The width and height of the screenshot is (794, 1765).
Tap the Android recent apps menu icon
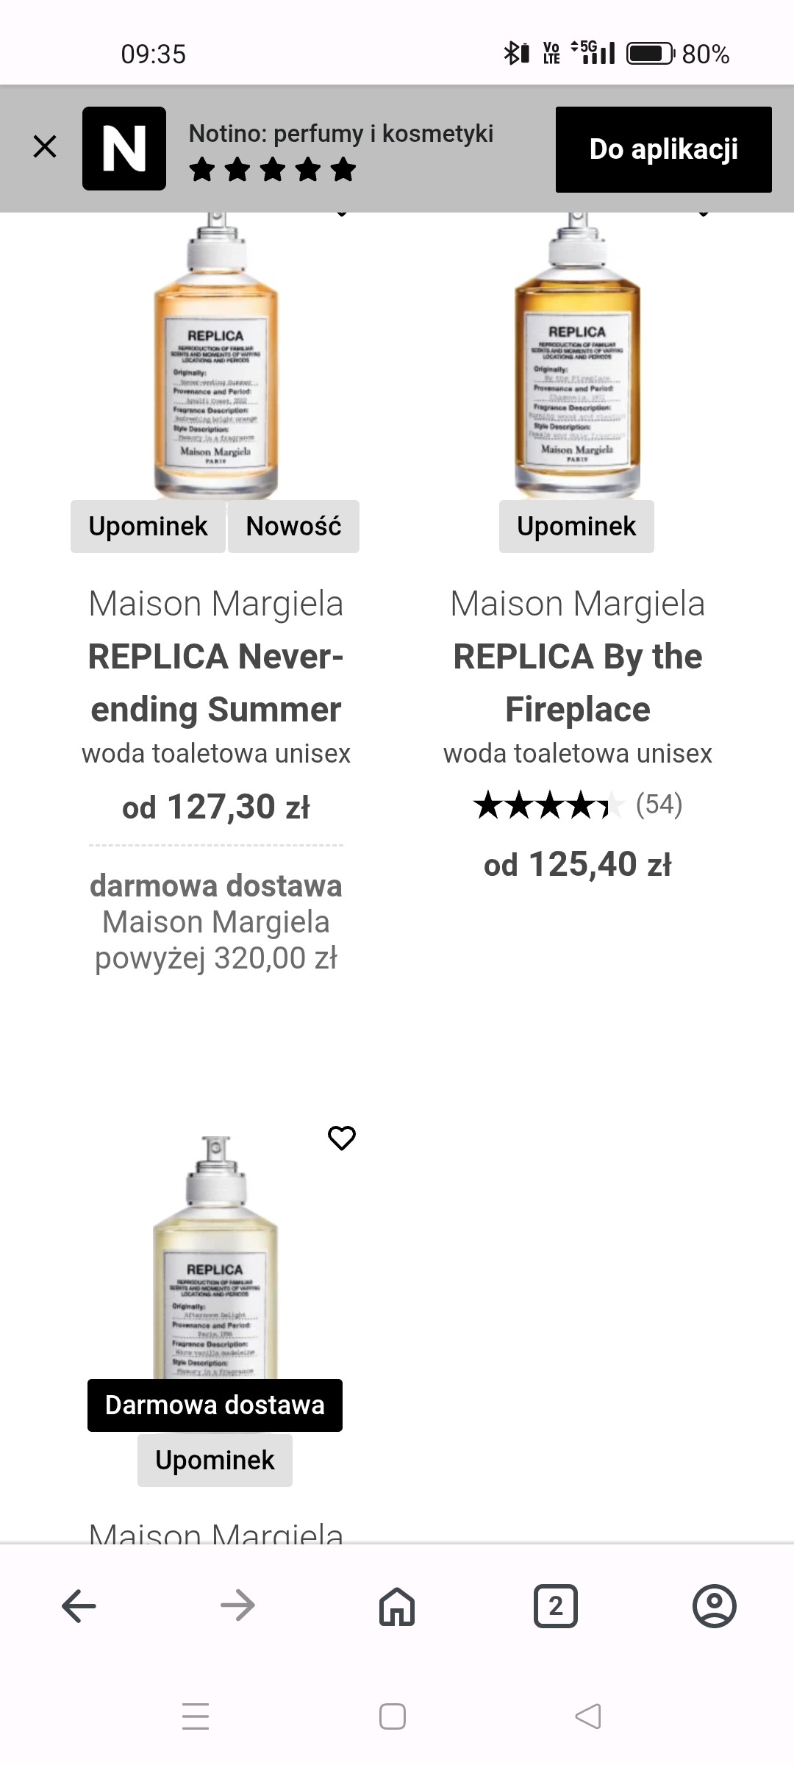tap(196, 1716)
